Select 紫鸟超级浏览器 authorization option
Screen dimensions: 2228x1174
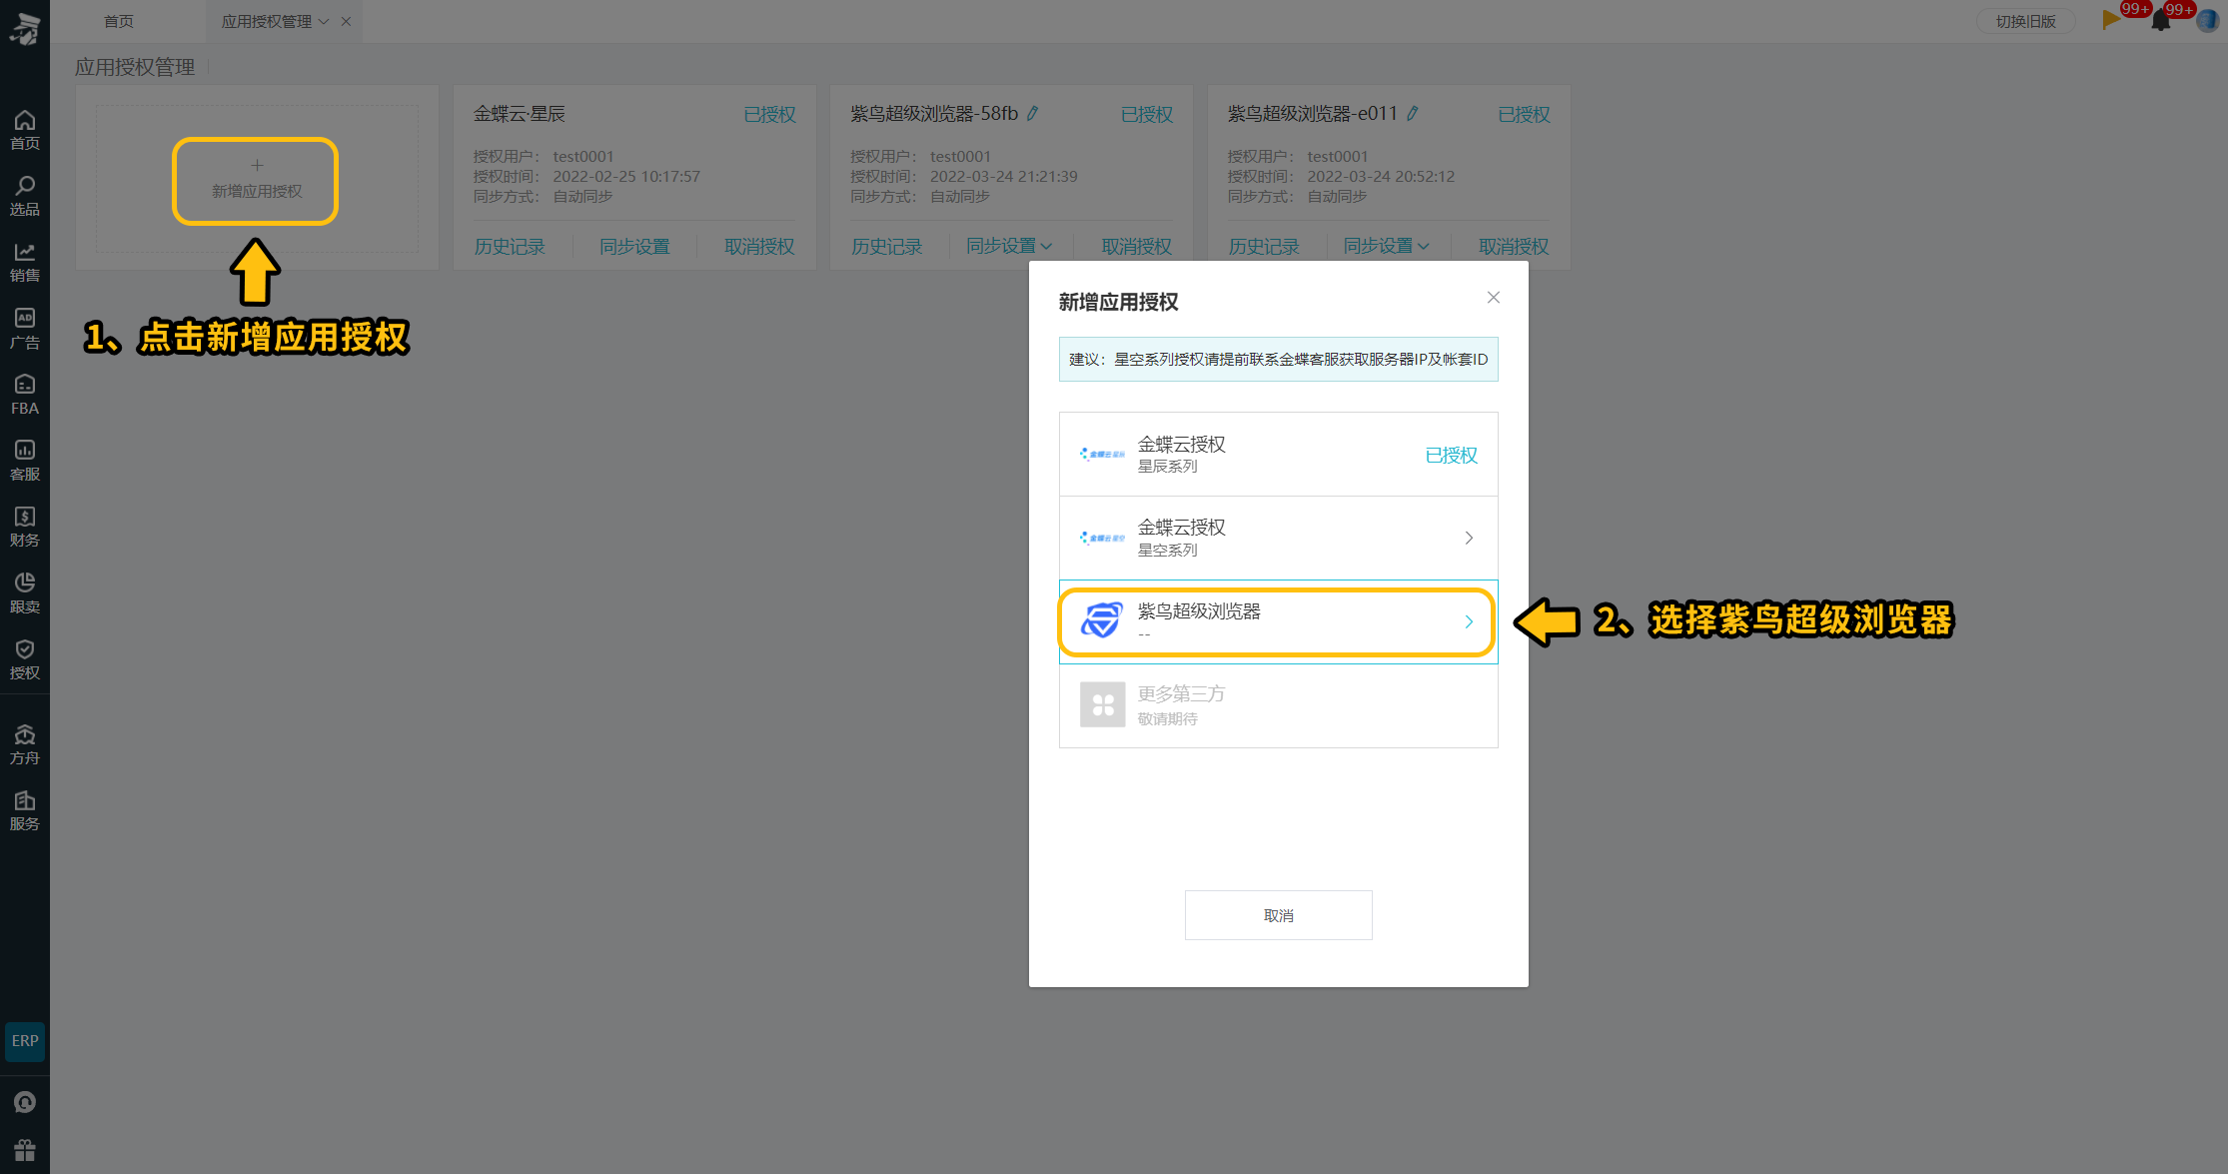coord(1279,621)
